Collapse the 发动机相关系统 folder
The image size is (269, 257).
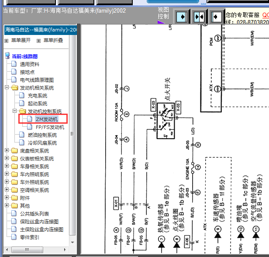(7, 87)
